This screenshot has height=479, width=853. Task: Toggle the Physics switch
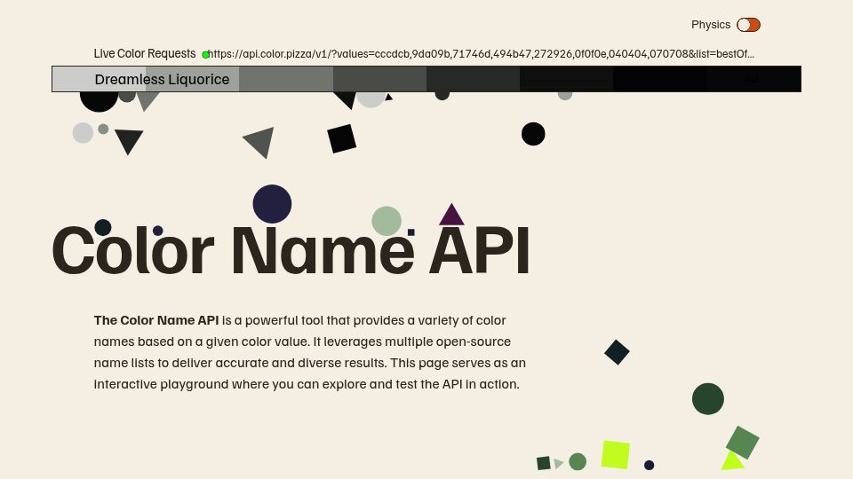point(748,25)
